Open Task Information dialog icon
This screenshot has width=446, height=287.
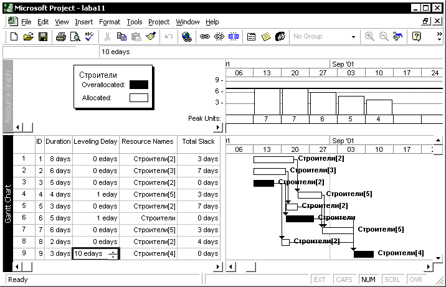(251, 37)
